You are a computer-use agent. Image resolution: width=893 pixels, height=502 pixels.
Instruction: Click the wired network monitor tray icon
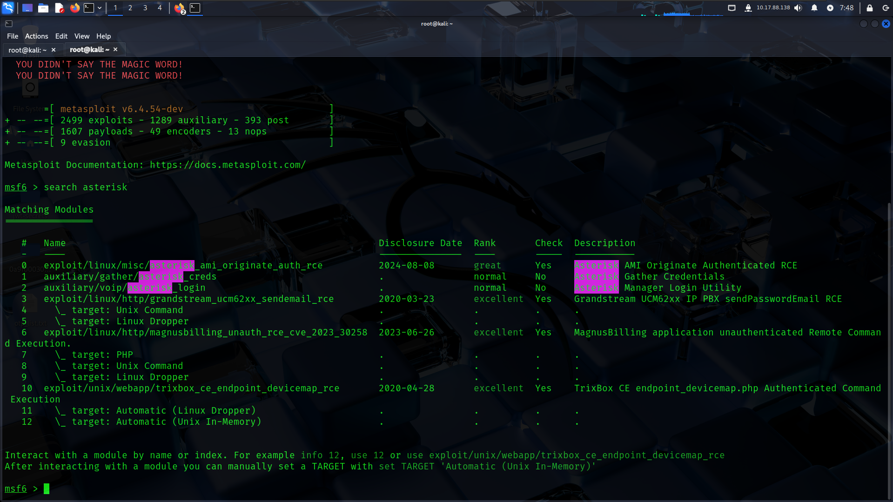coord(732,8)
